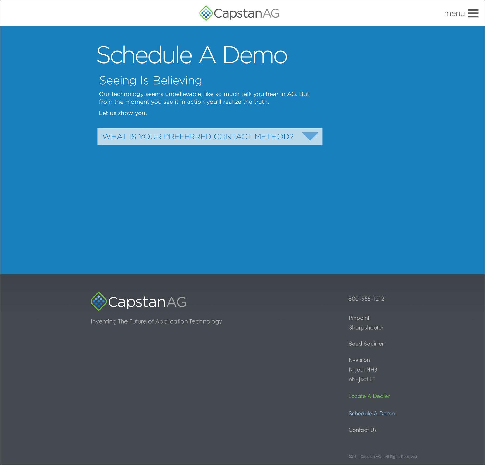
Task: Select the N-Ject NH3 footer link
Action: pyautogui.click(x=363, y=370)
